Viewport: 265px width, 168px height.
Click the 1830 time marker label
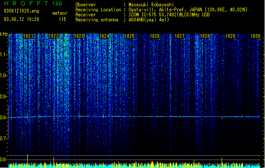pos(255,36)
